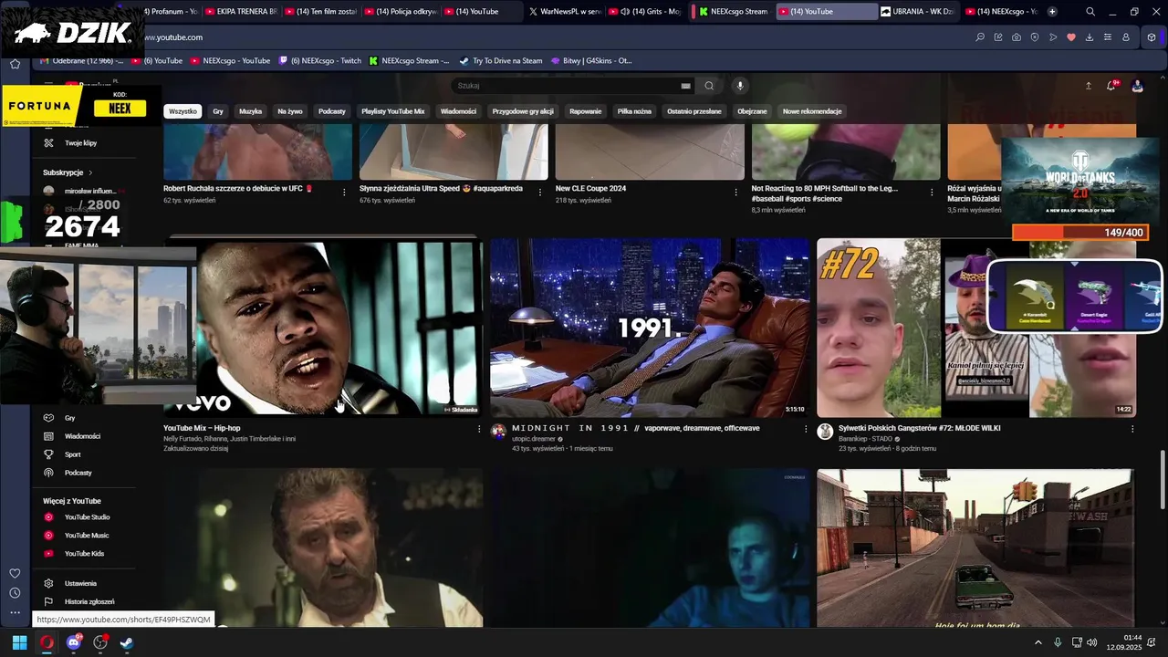
Task: Click the YouTube create upload icon
Action: tap(1088, 86)
